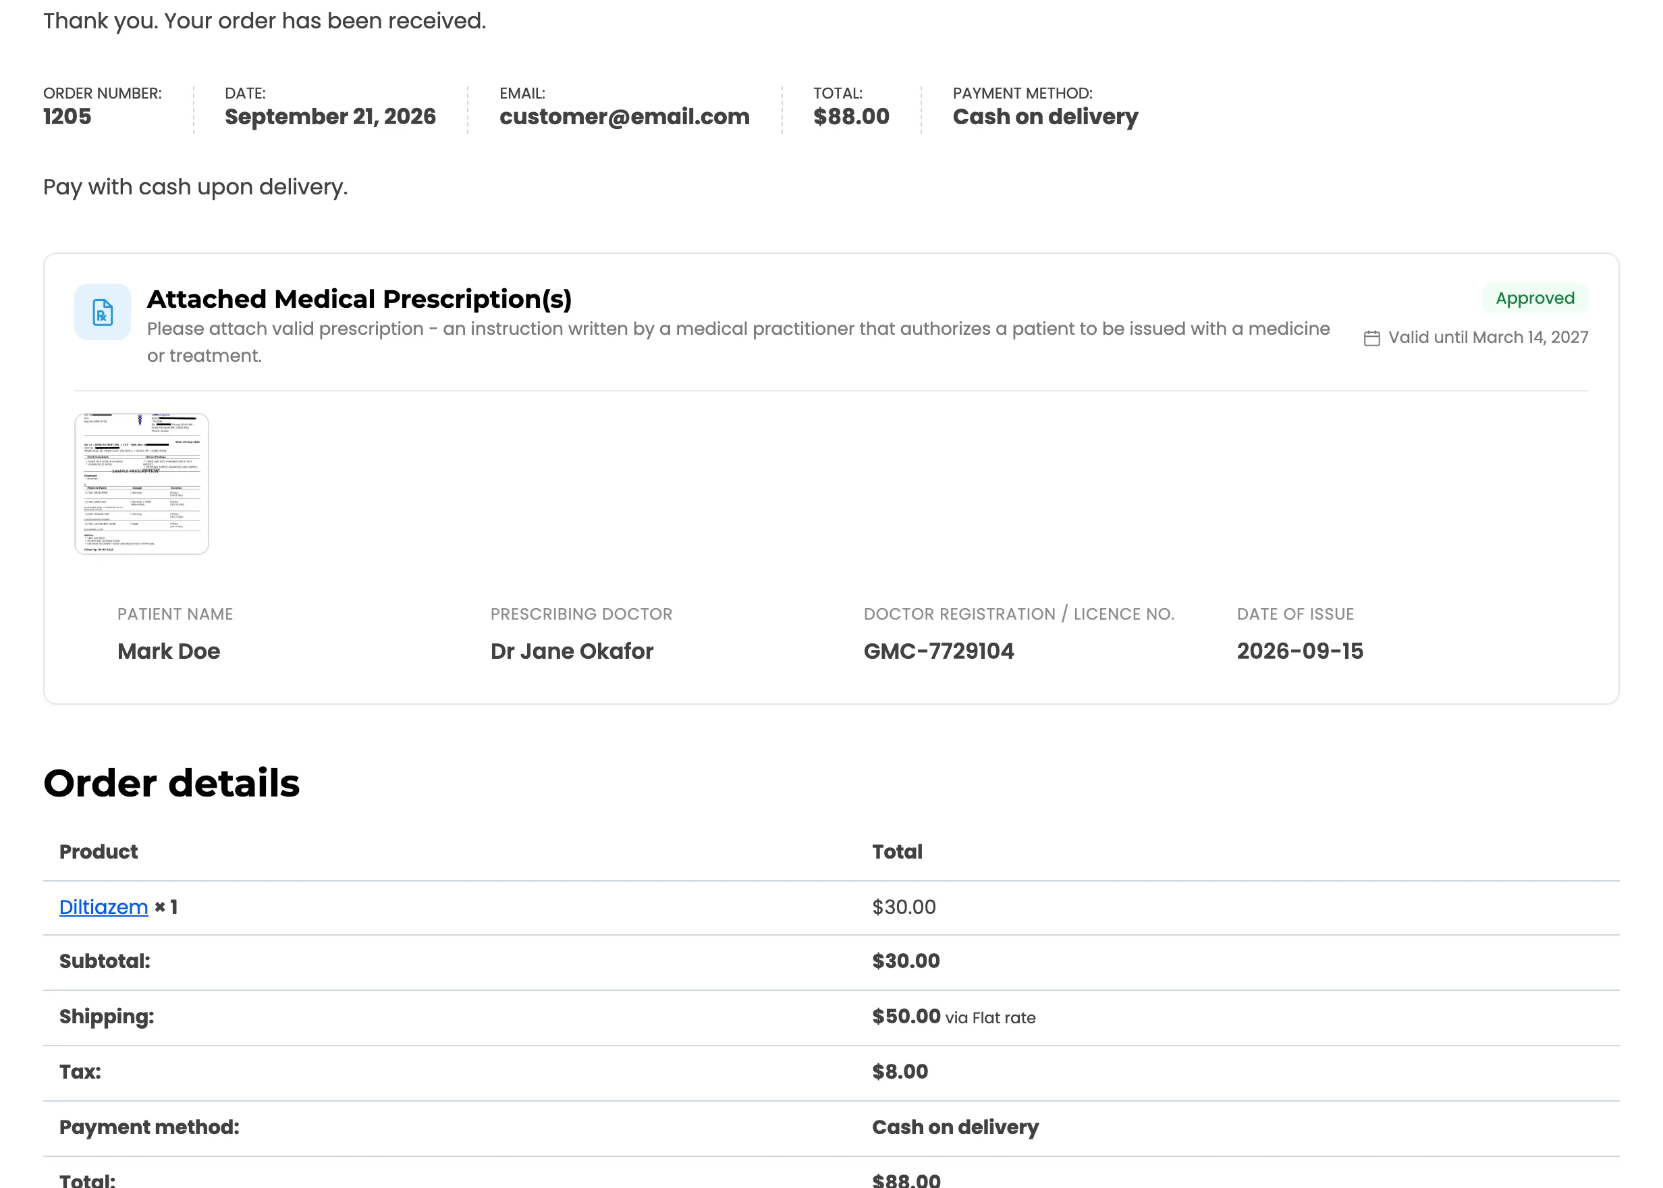
Task: Click the 'Total' column header
Action: (x=898, y=853)
